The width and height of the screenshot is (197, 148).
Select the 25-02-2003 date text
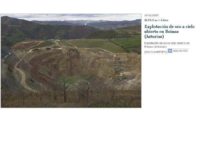coord(151,15)
